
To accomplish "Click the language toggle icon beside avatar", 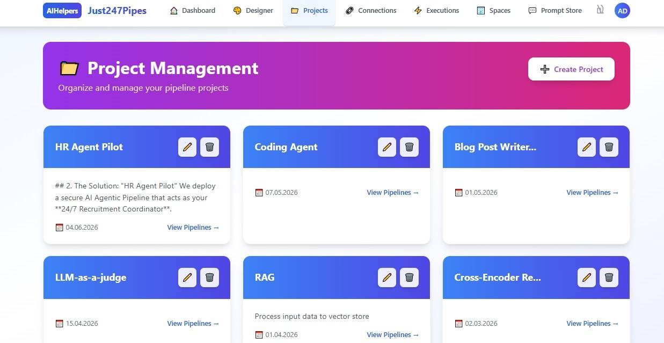I will (x=600, y=10).
